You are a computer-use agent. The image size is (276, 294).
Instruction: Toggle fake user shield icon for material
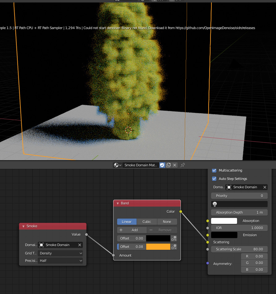pyautogui.click(x=162, y=165)
